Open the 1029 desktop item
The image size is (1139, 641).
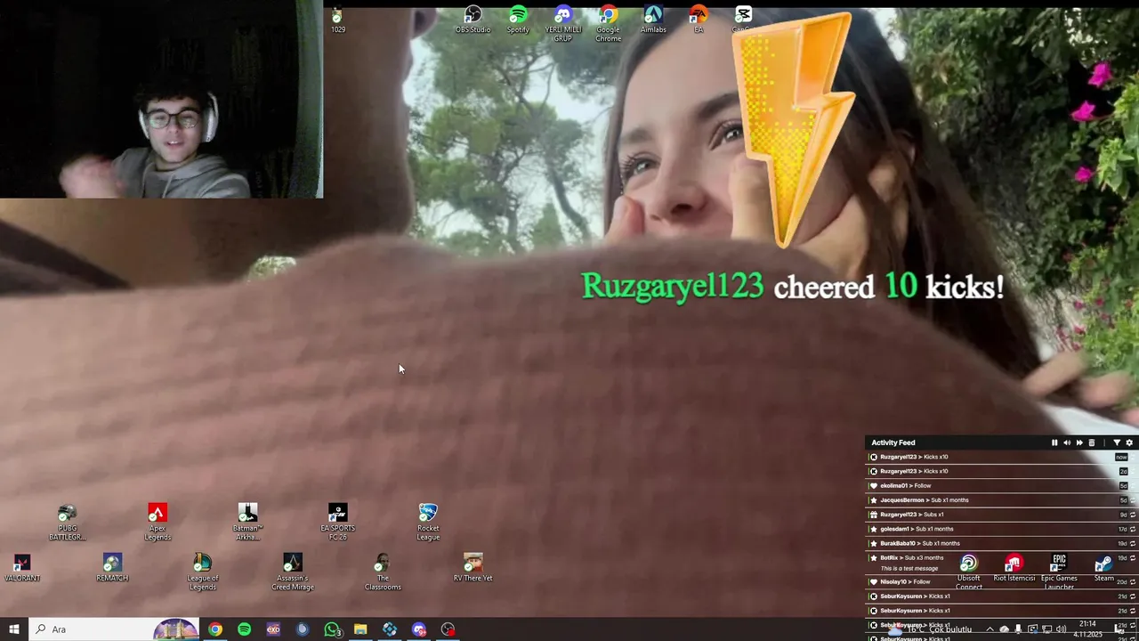pos(337,20)
